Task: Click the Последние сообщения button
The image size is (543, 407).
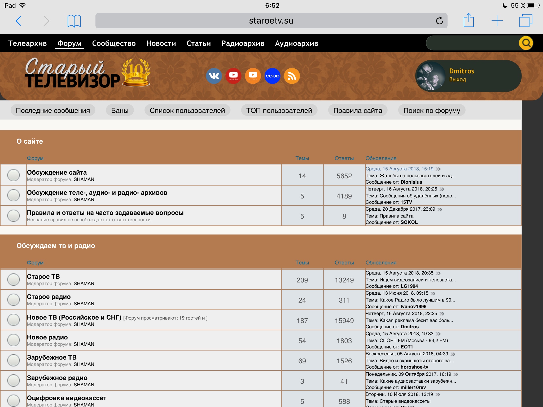Action: 53,110
